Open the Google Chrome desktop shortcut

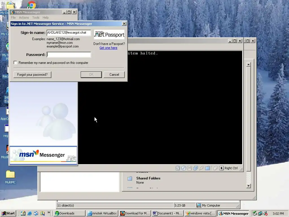pos(32,5)
